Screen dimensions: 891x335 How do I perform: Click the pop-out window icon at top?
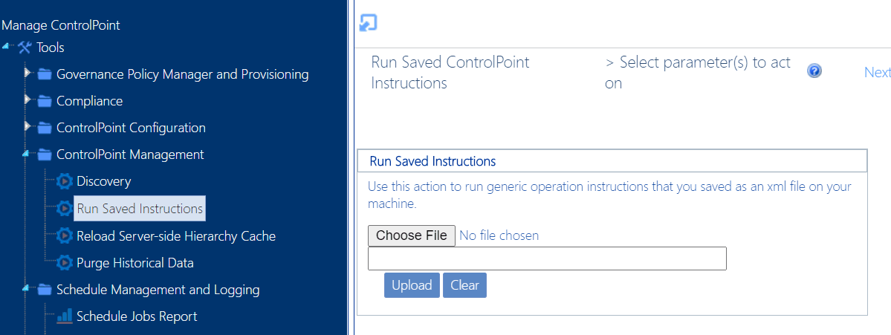coord(368,22)
